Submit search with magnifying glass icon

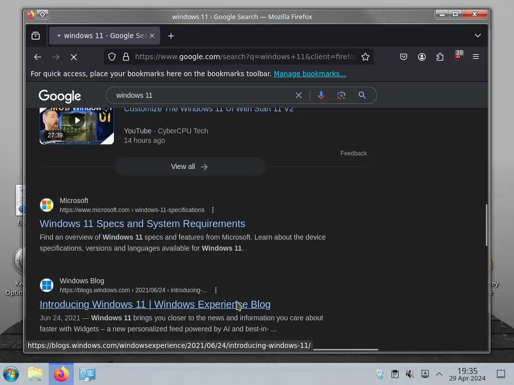pos(362,95)
